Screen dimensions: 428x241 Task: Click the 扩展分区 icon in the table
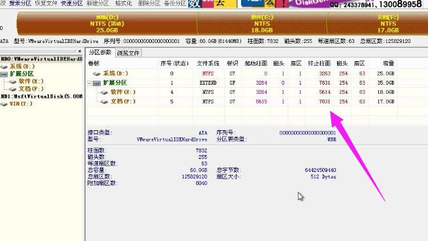point(97,83)
